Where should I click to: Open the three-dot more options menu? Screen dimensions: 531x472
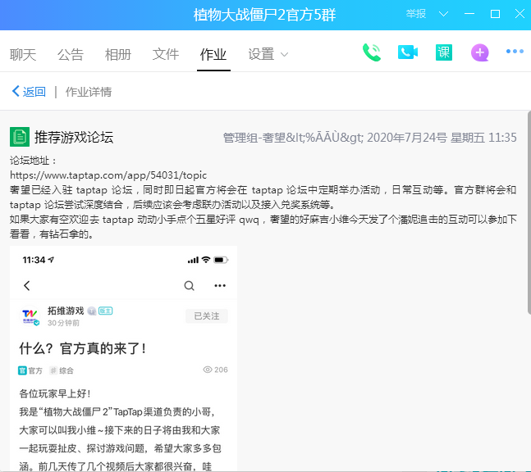[x=515, y=52]
